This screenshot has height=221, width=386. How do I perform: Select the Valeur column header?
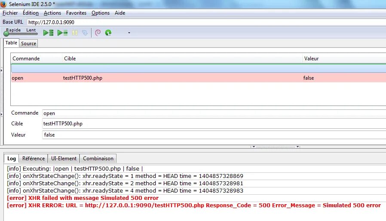[x=344, y=59]
